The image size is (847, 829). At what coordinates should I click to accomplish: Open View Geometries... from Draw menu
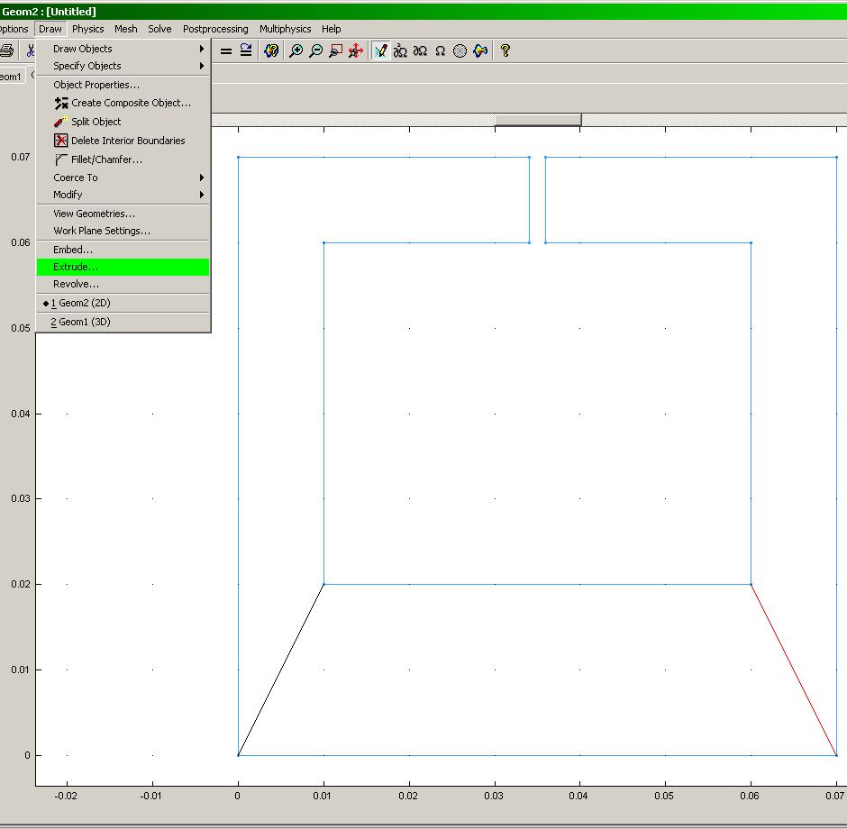123,214
